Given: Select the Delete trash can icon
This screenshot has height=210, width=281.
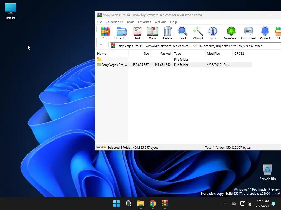Looking at the screenshot, I should click(168, 33).
